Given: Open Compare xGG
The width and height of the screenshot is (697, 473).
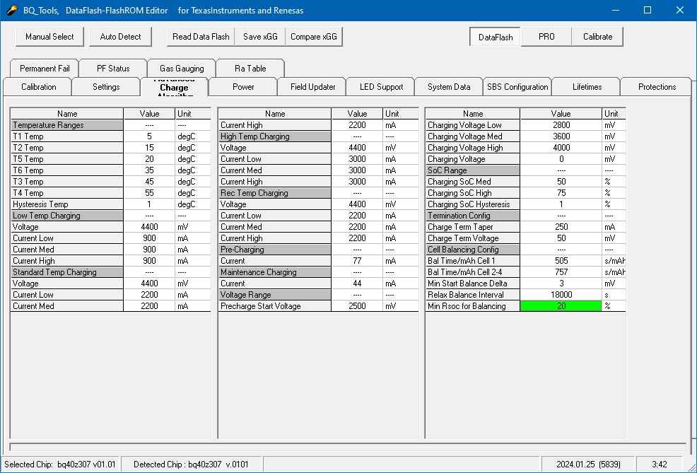Looking at the screenshot, I should [314, 37].
